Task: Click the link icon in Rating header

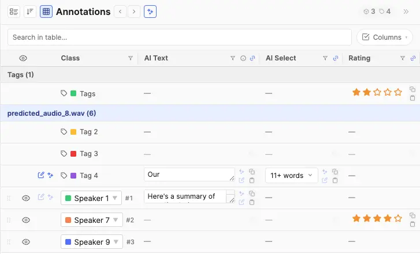Action: pos(413,58)
